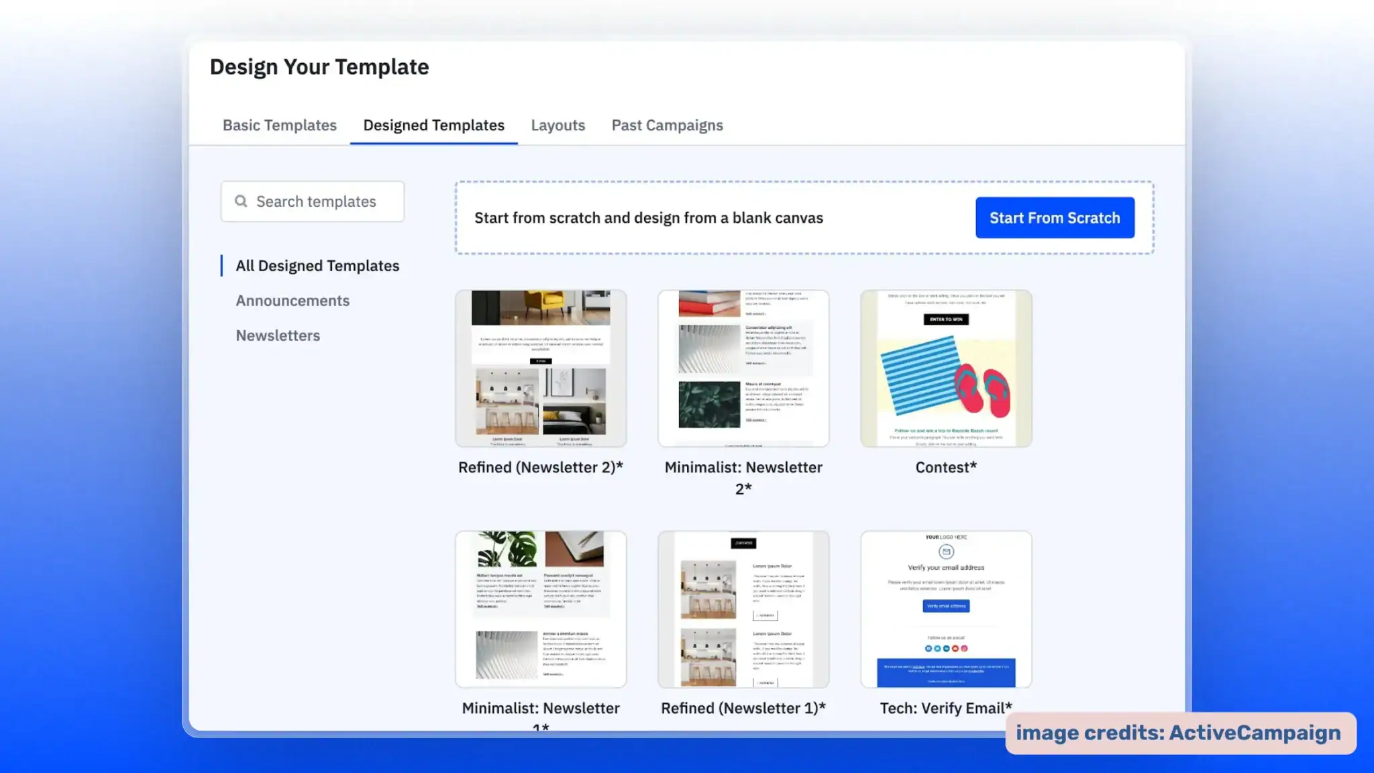Open the Layouts tab
This screenshot has height=773, width=1374.
pyautogui.click(x=558, y=125)
